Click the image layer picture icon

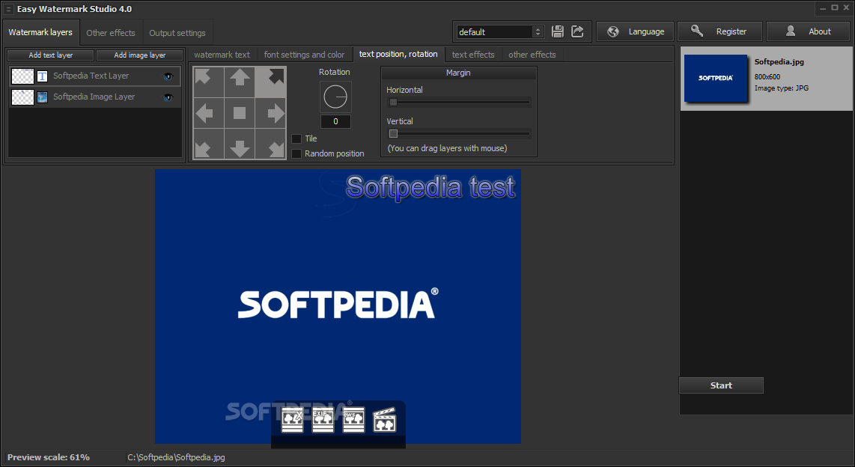(42, 97)
